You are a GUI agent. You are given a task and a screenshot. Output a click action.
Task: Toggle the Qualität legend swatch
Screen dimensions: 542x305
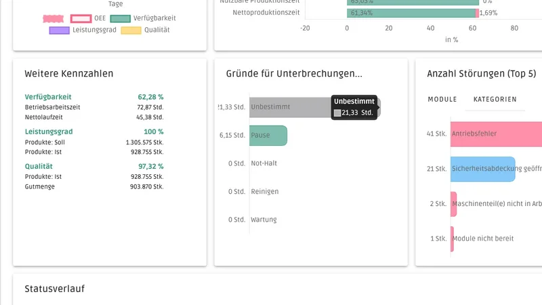click(x=131, y=30)
